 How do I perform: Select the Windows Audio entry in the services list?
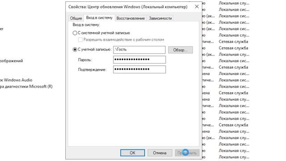click(16, 80)
